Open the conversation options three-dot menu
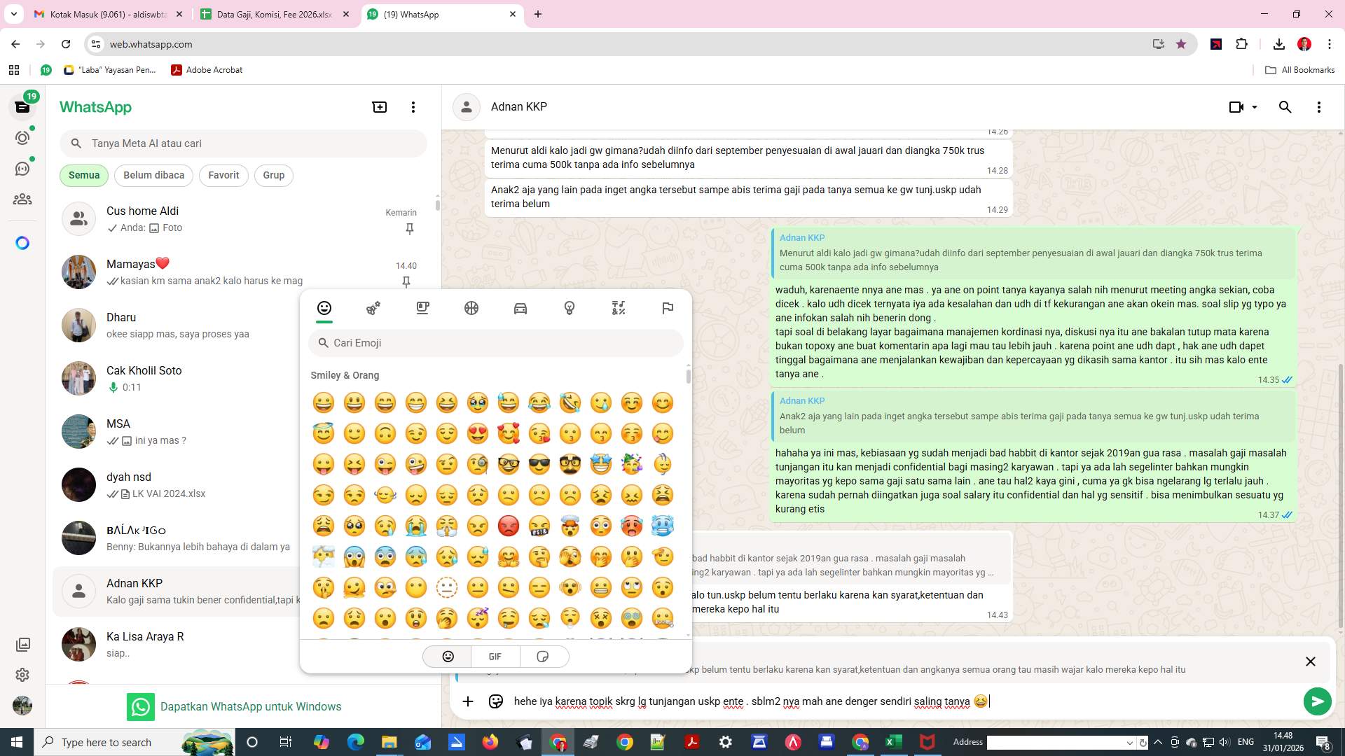This screenshot has height=756, width=1345. tap(1318, 107)
